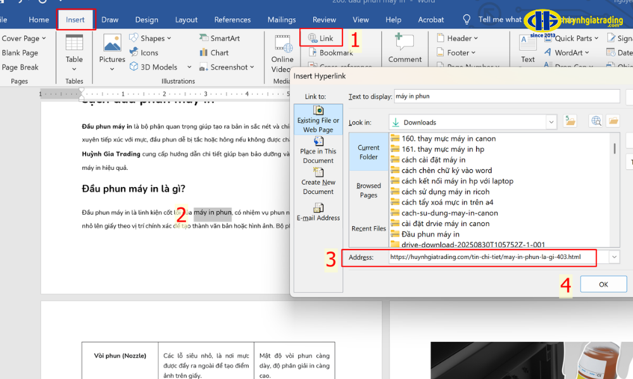Expand the Pictures dropdown arrow
Image resolution: width=633 pixels, height=379 pixels.
112,69
